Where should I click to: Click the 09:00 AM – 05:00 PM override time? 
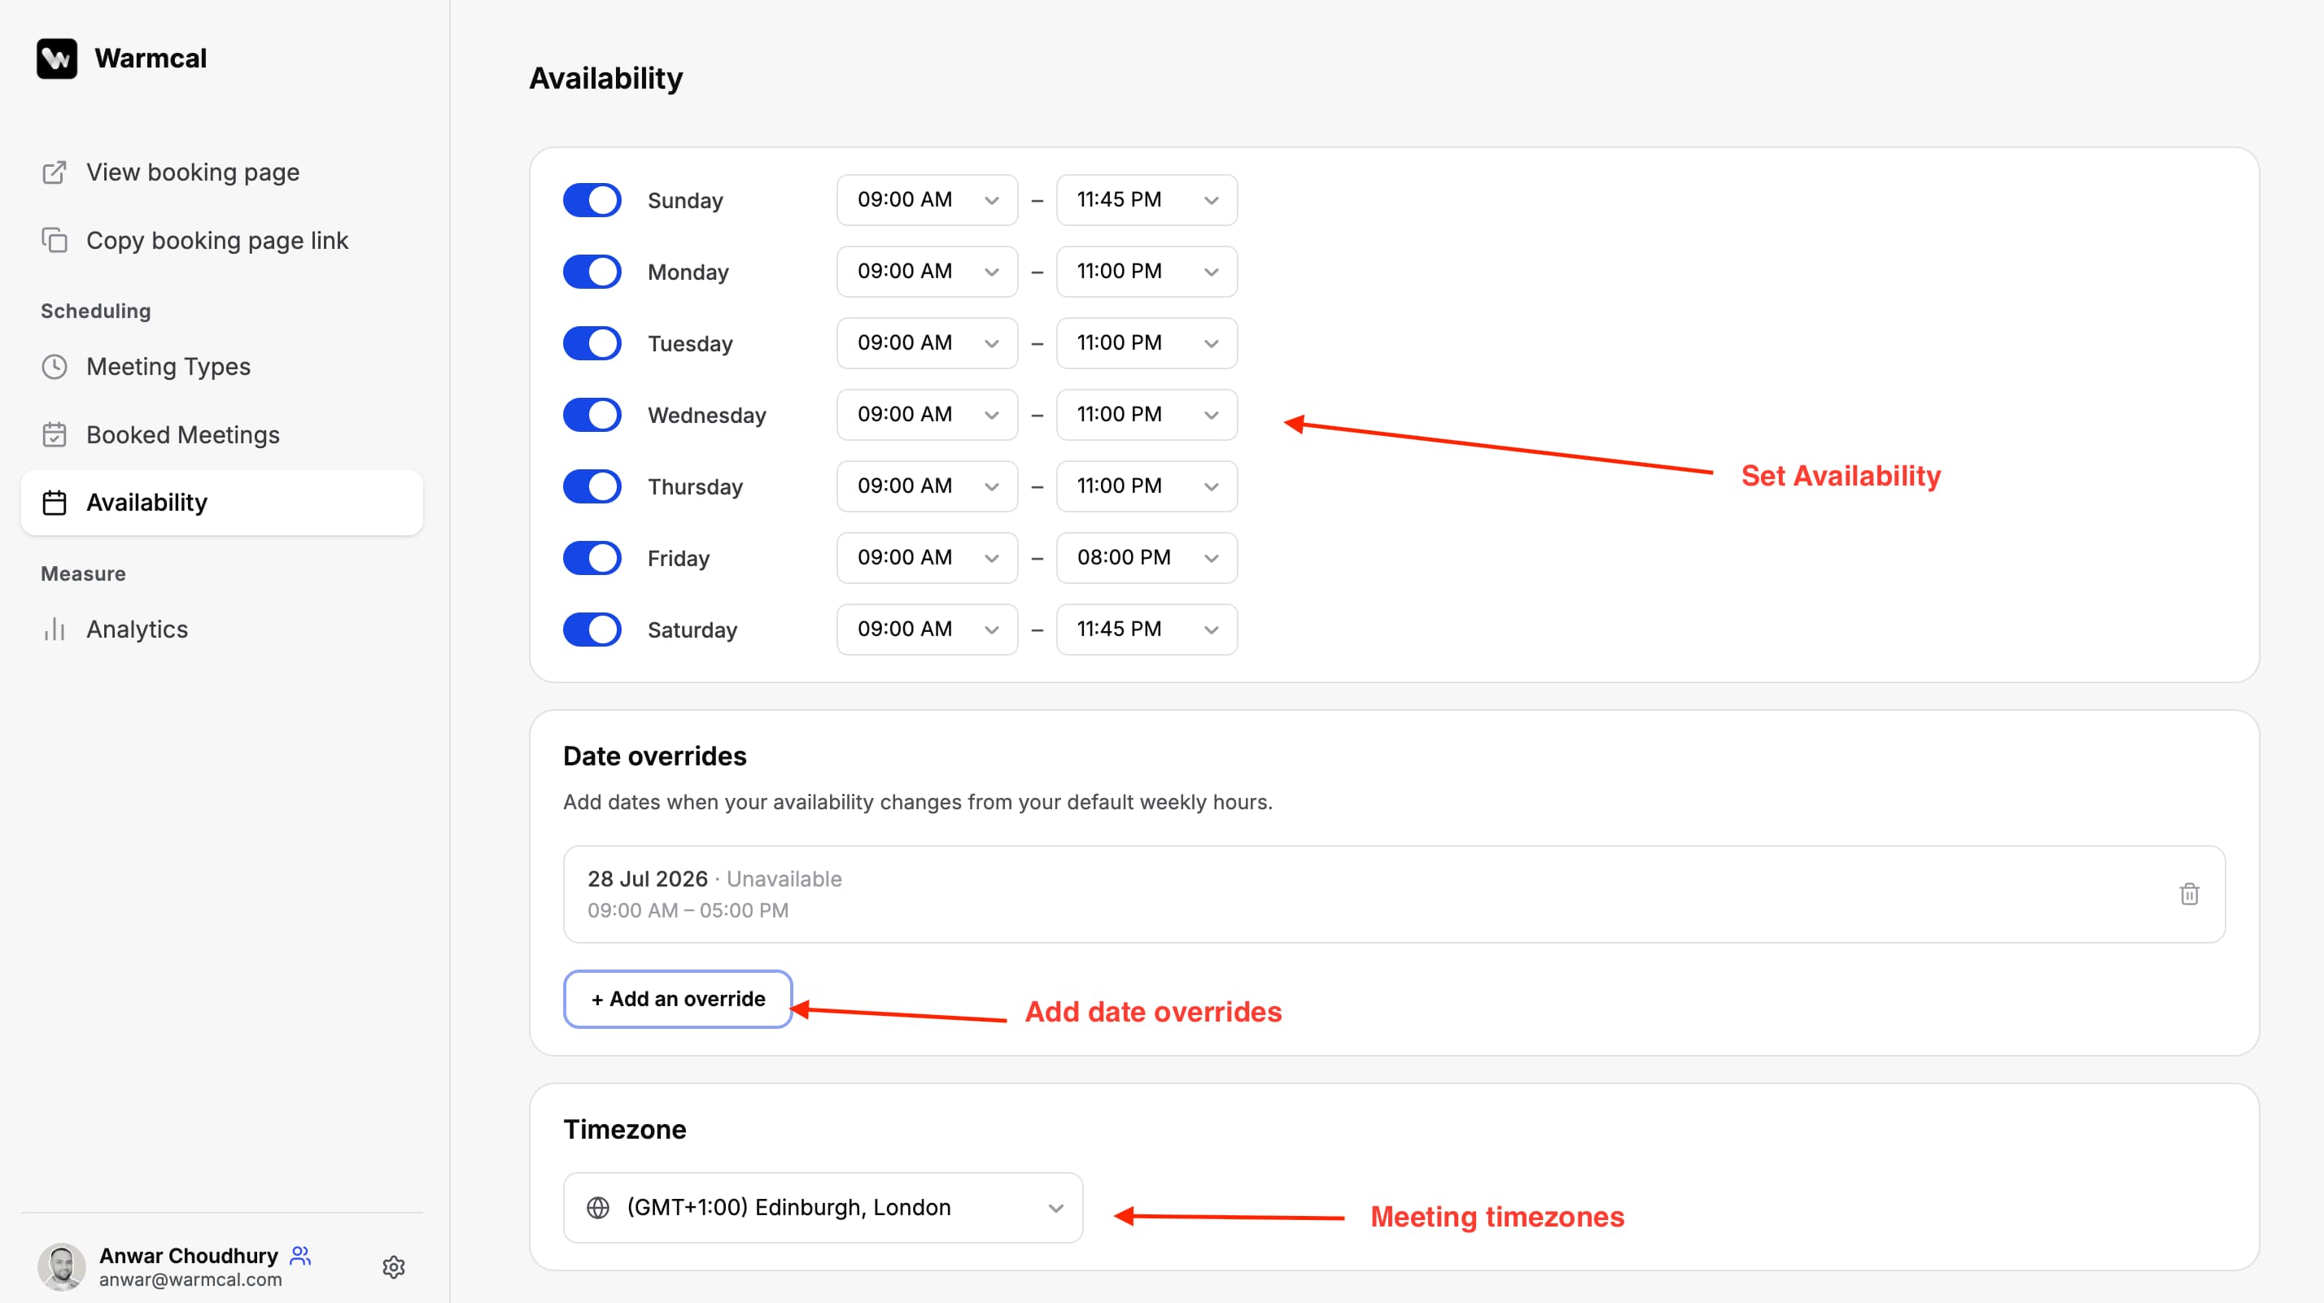click(x=688, y=910)
